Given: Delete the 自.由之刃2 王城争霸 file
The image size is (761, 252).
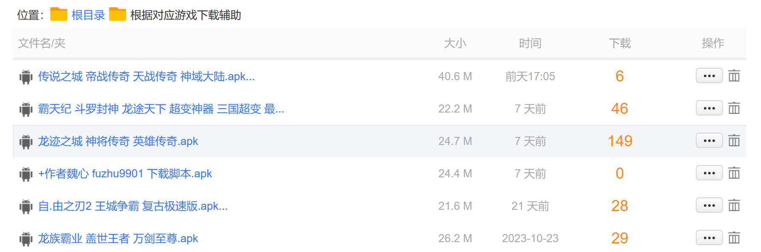Looking at the screenshot, I should pos(734,206).
